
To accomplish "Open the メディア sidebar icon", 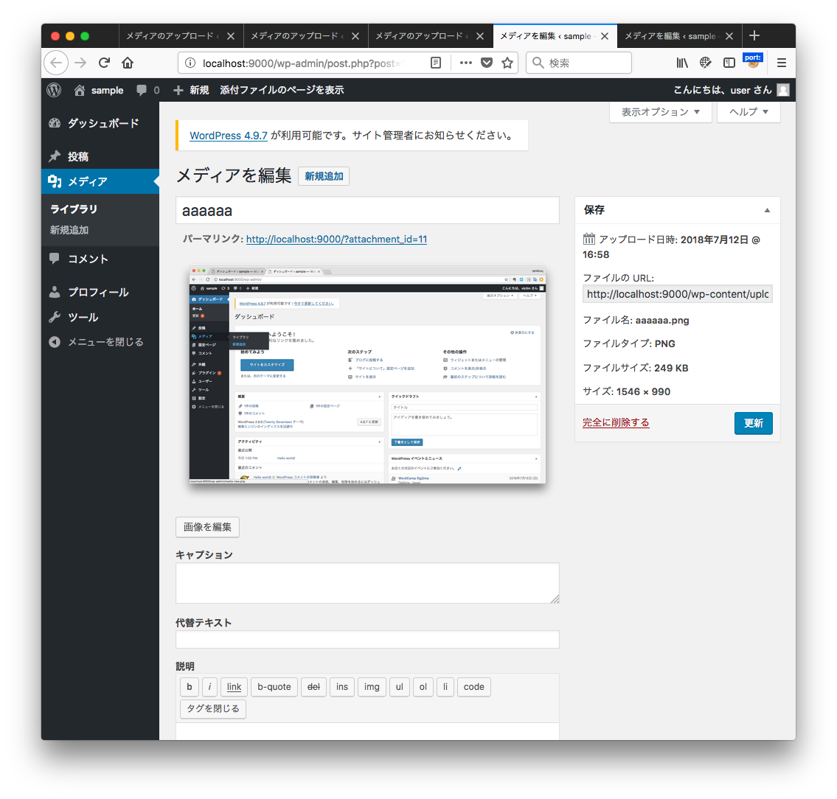I will 55,181.
